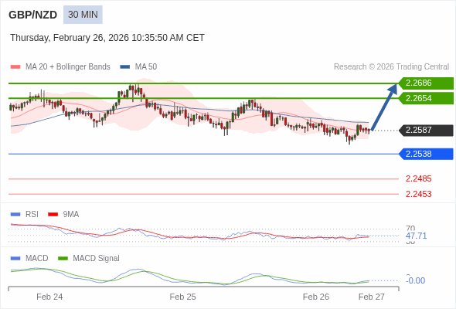This screenshot has height=309, width=456.
Task: Click the 2.2587 current price tag
Action: [x=426, y=131]
